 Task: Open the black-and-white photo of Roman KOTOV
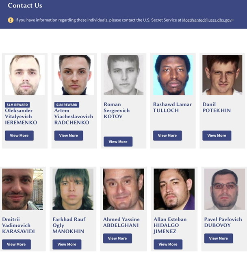pyautogui.click(x=123, y=75)
